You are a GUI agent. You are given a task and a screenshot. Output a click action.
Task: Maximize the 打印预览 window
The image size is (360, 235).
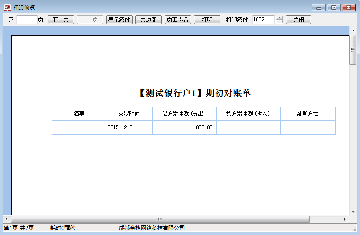333,8
